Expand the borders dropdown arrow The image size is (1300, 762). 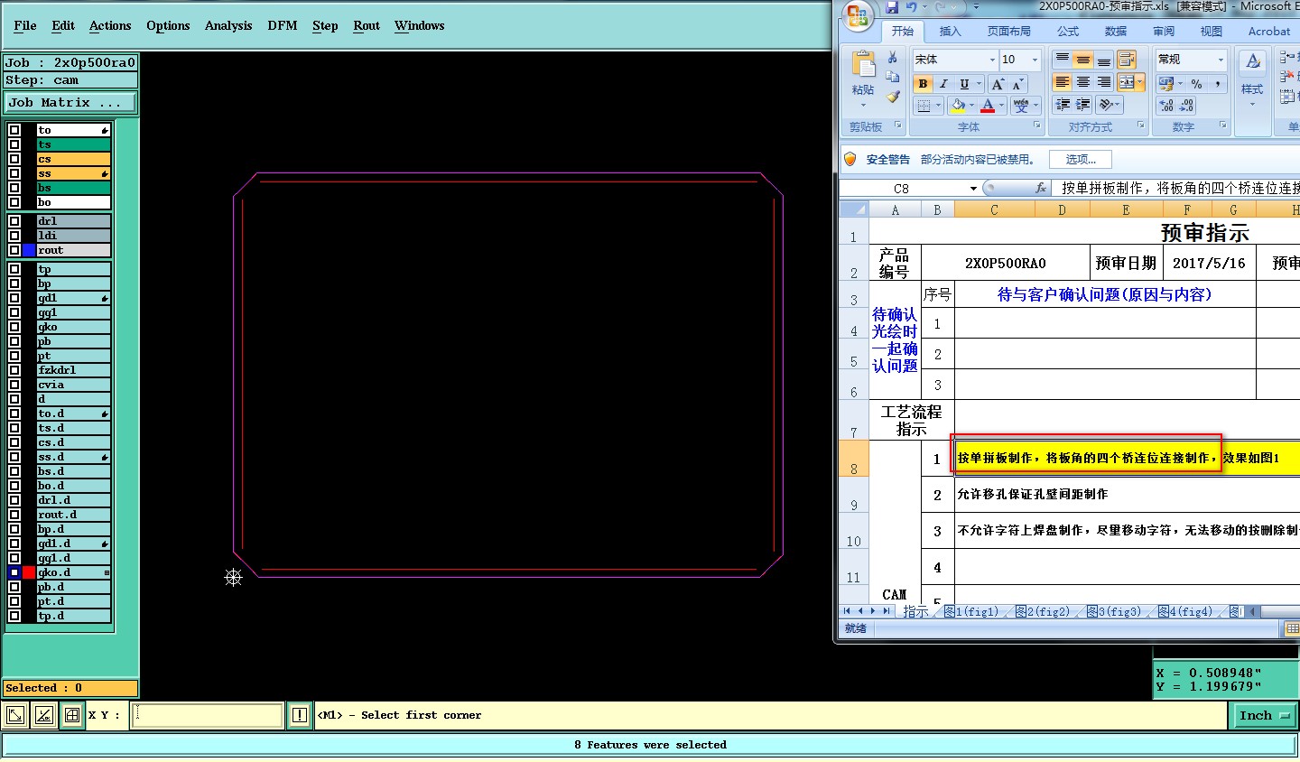[x=939, y=106]
